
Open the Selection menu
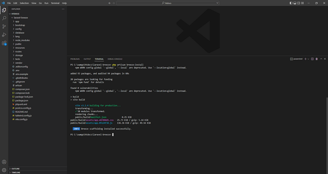pyautogui.click(x=24, y=3)
